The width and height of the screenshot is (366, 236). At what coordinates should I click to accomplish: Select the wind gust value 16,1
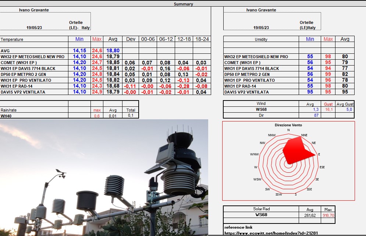pyautogui.click(x=328, y=110)
